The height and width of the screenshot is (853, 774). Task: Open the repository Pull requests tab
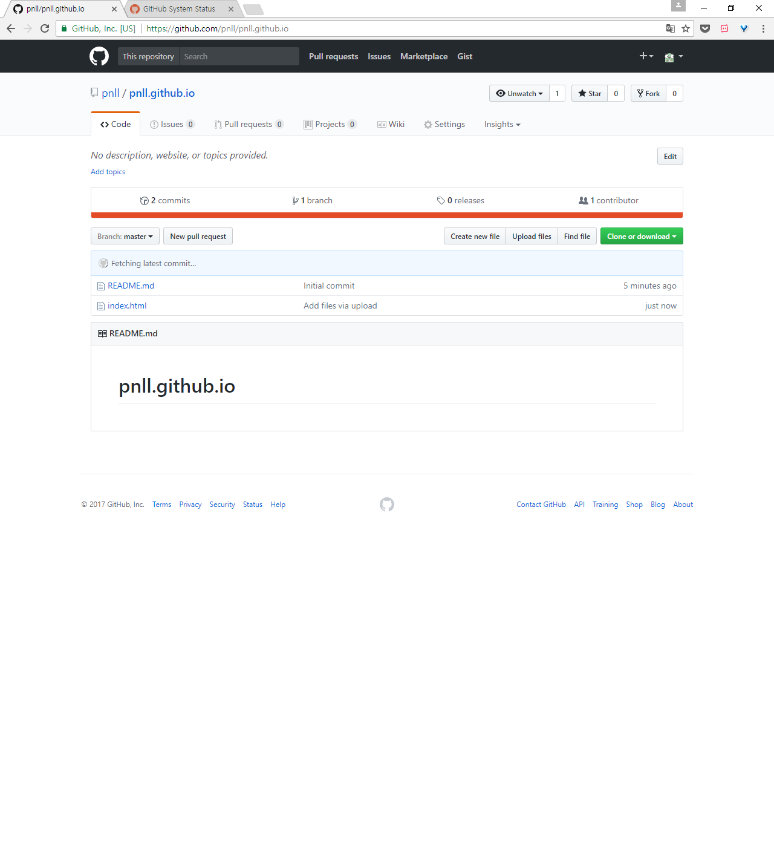point(249,124)
